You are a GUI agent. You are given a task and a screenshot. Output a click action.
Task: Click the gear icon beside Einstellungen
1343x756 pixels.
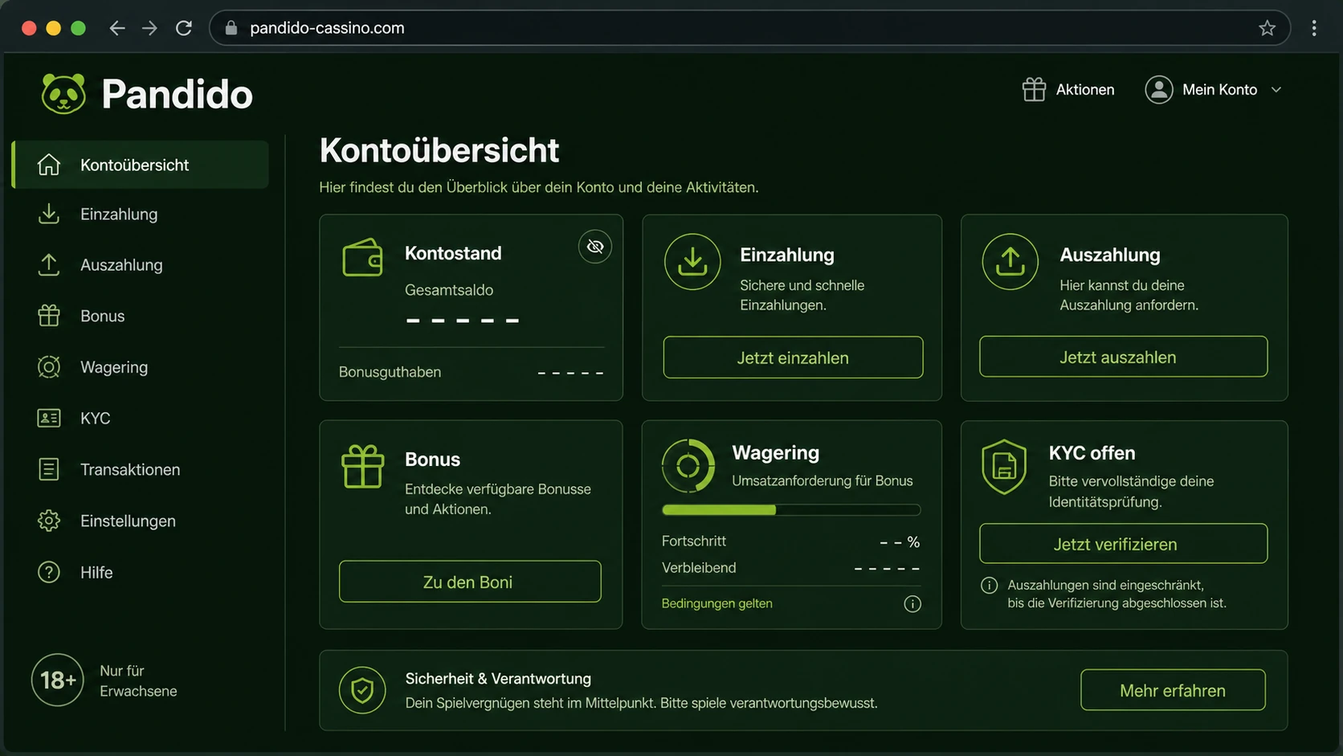[x=49, y=521]
